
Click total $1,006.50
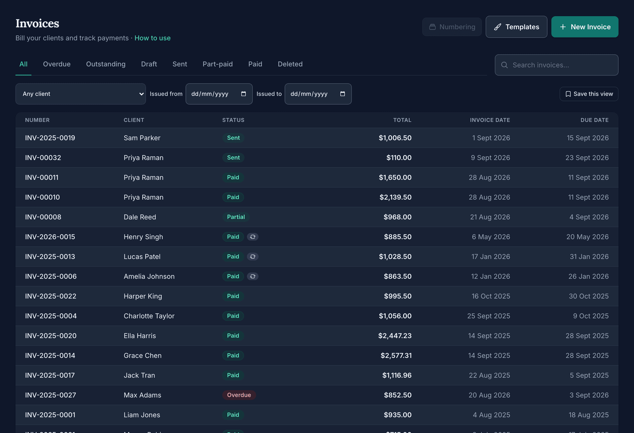tap(395, 138)
